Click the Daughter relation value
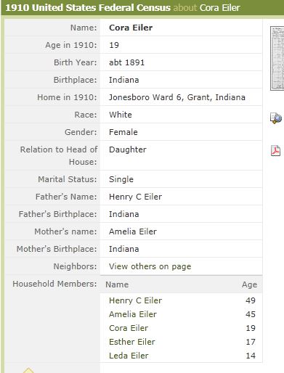 [x=128, y=149]
